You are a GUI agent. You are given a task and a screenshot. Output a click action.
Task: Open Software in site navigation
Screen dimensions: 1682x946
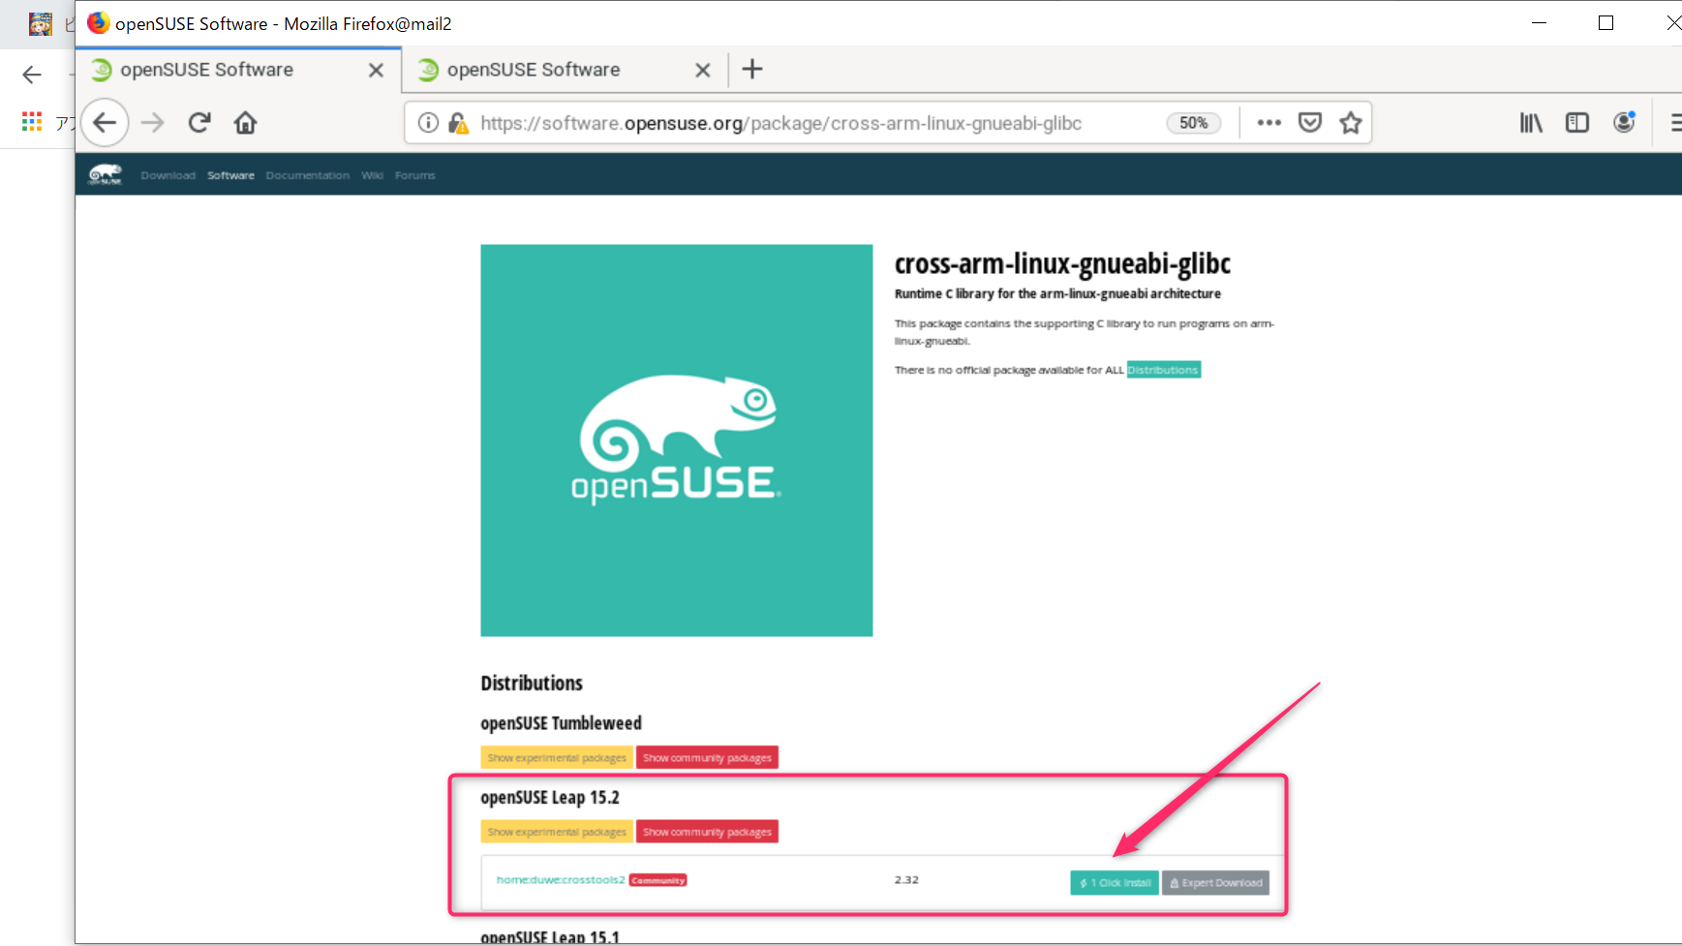click(x=230, y=175)
